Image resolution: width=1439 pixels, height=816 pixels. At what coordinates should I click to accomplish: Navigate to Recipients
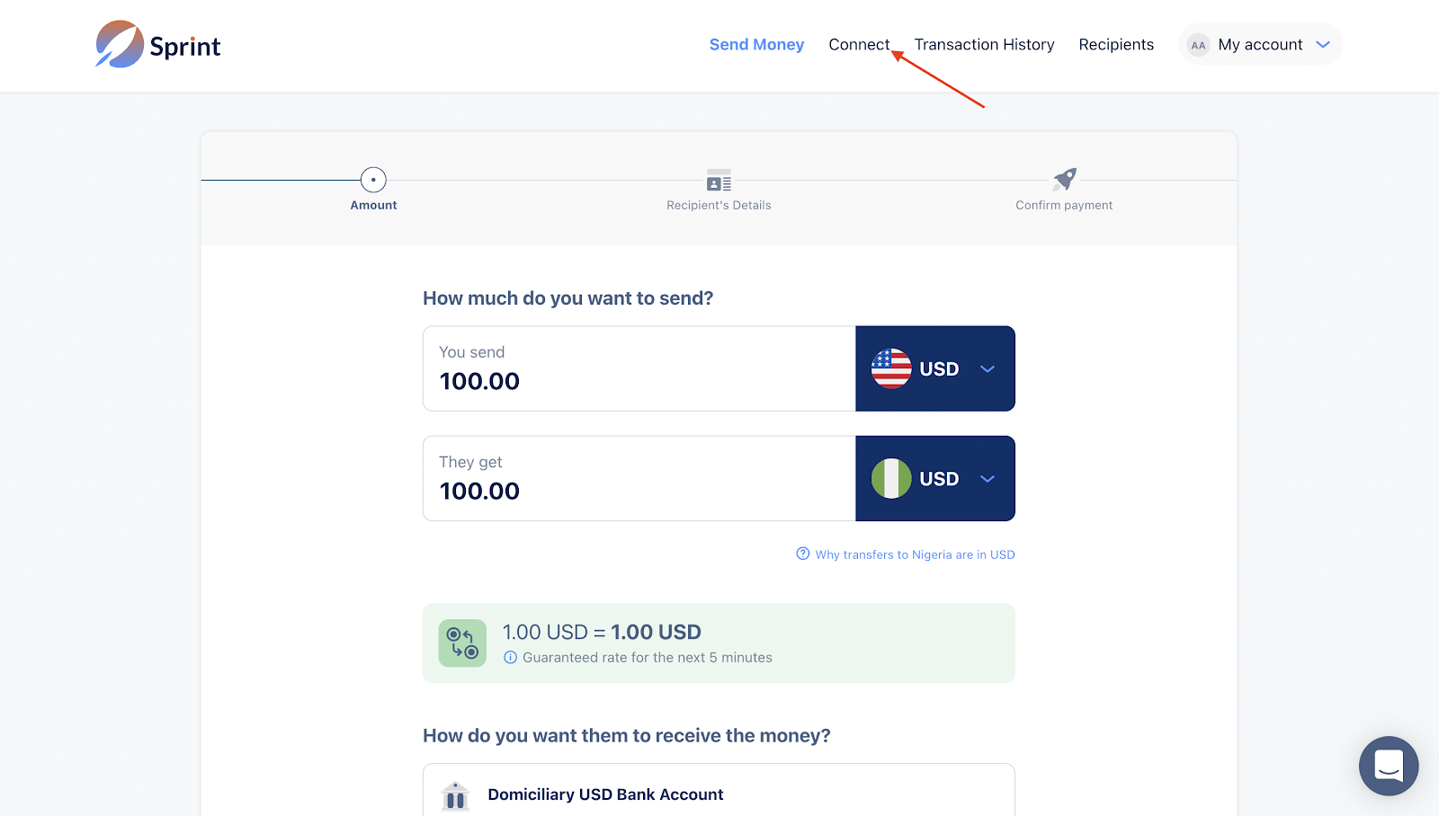pyautogui.click(x=1116, y=45)
